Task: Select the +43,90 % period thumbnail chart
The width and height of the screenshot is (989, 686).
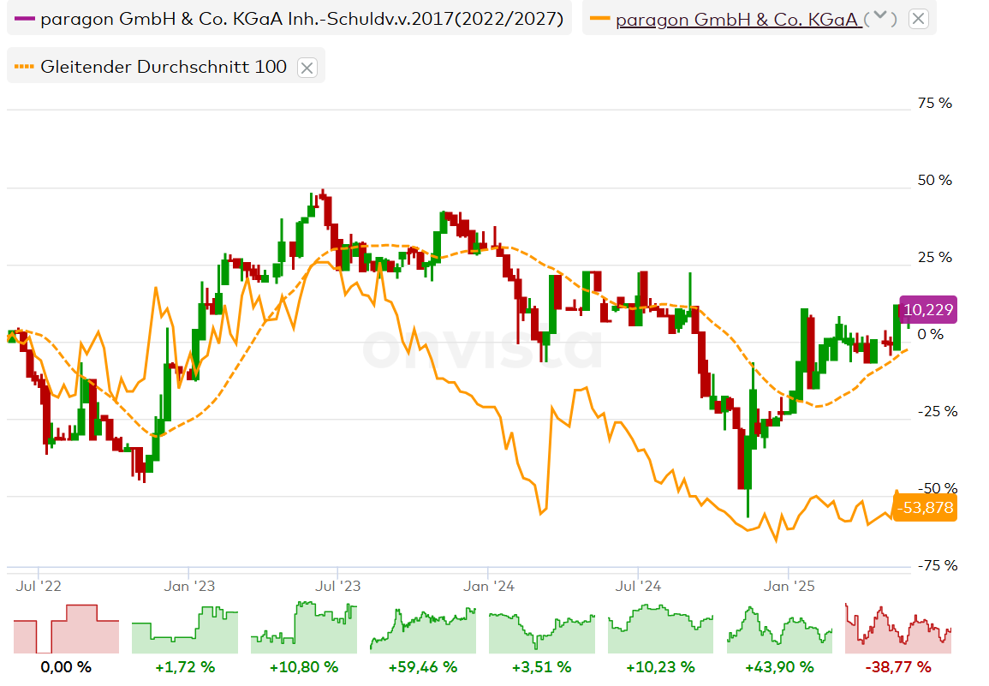Action: point(779,629)
